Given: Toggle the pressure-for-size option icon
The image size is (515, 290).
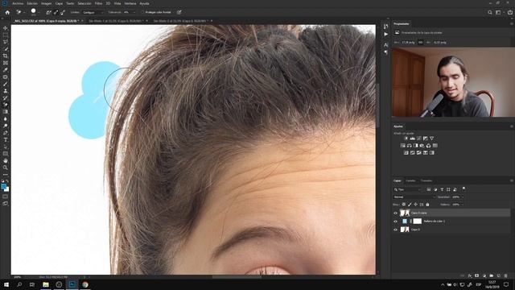Looking at the screenshot, I should (179, 12).
